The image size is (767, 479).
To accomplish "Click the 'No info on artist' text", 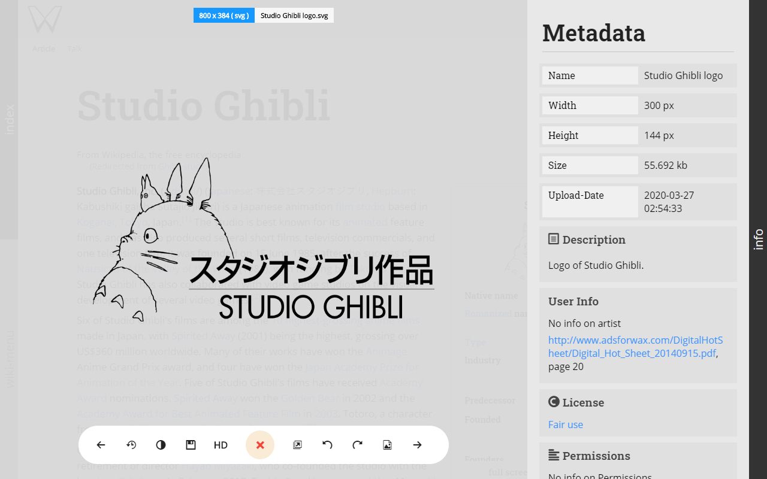I will (584, 323).
